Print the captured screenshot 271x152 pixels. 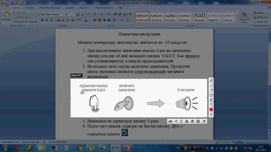[187, 121]
